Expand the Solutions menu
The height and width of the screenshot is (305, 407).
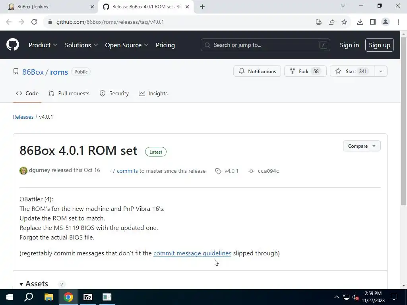coord(81,45)
